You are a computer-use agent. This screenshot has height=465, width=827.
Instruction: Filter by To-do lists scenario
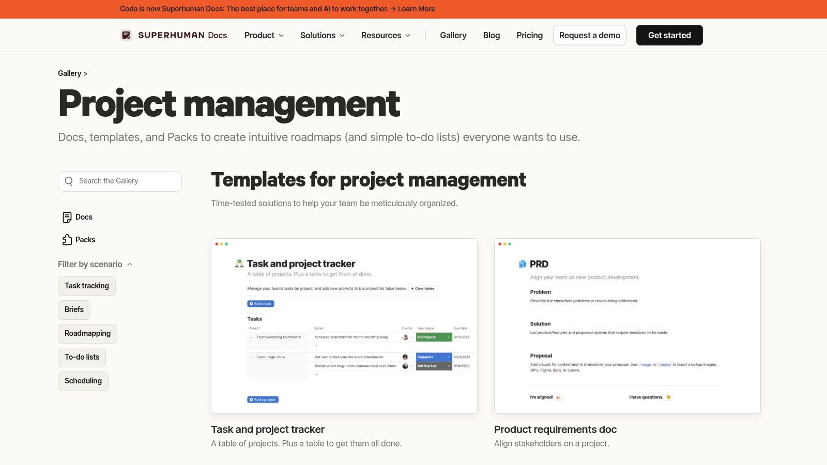pos(82,357)
